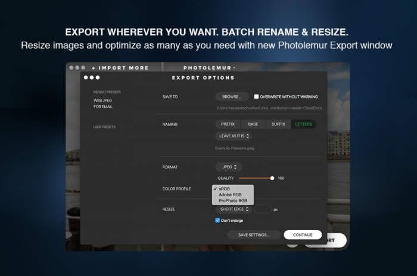Screen dimensions: 417x276
Task: Open the Leave As It Is dropdown
Action: tap(234, 136)
